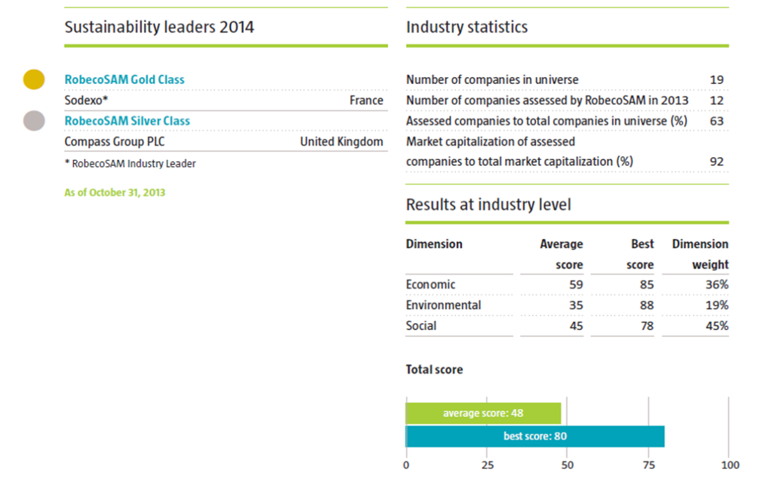This screenshot has width=764, height=486.
Task: Click the Total score chart title
Action: pyautogui.click(x=434, y=370)
